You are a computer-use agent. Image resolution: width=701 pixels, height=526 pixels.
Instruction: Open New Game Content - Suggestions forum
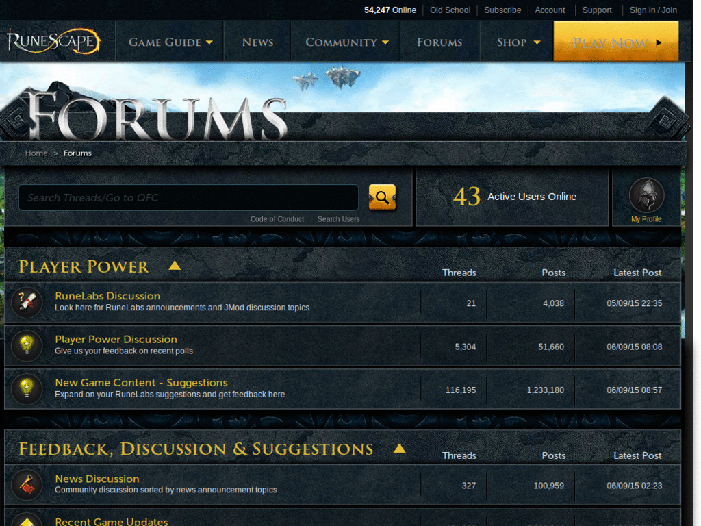pos(141,382)
